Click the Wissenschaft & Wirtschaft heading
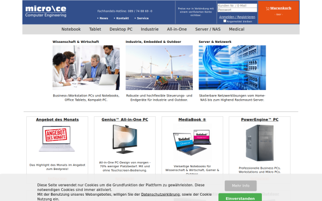 pos(76,42)
